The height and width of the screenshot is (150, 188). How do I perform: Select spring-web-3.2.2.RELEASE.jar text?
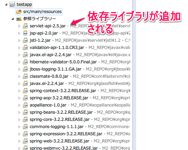click(59, 141)
